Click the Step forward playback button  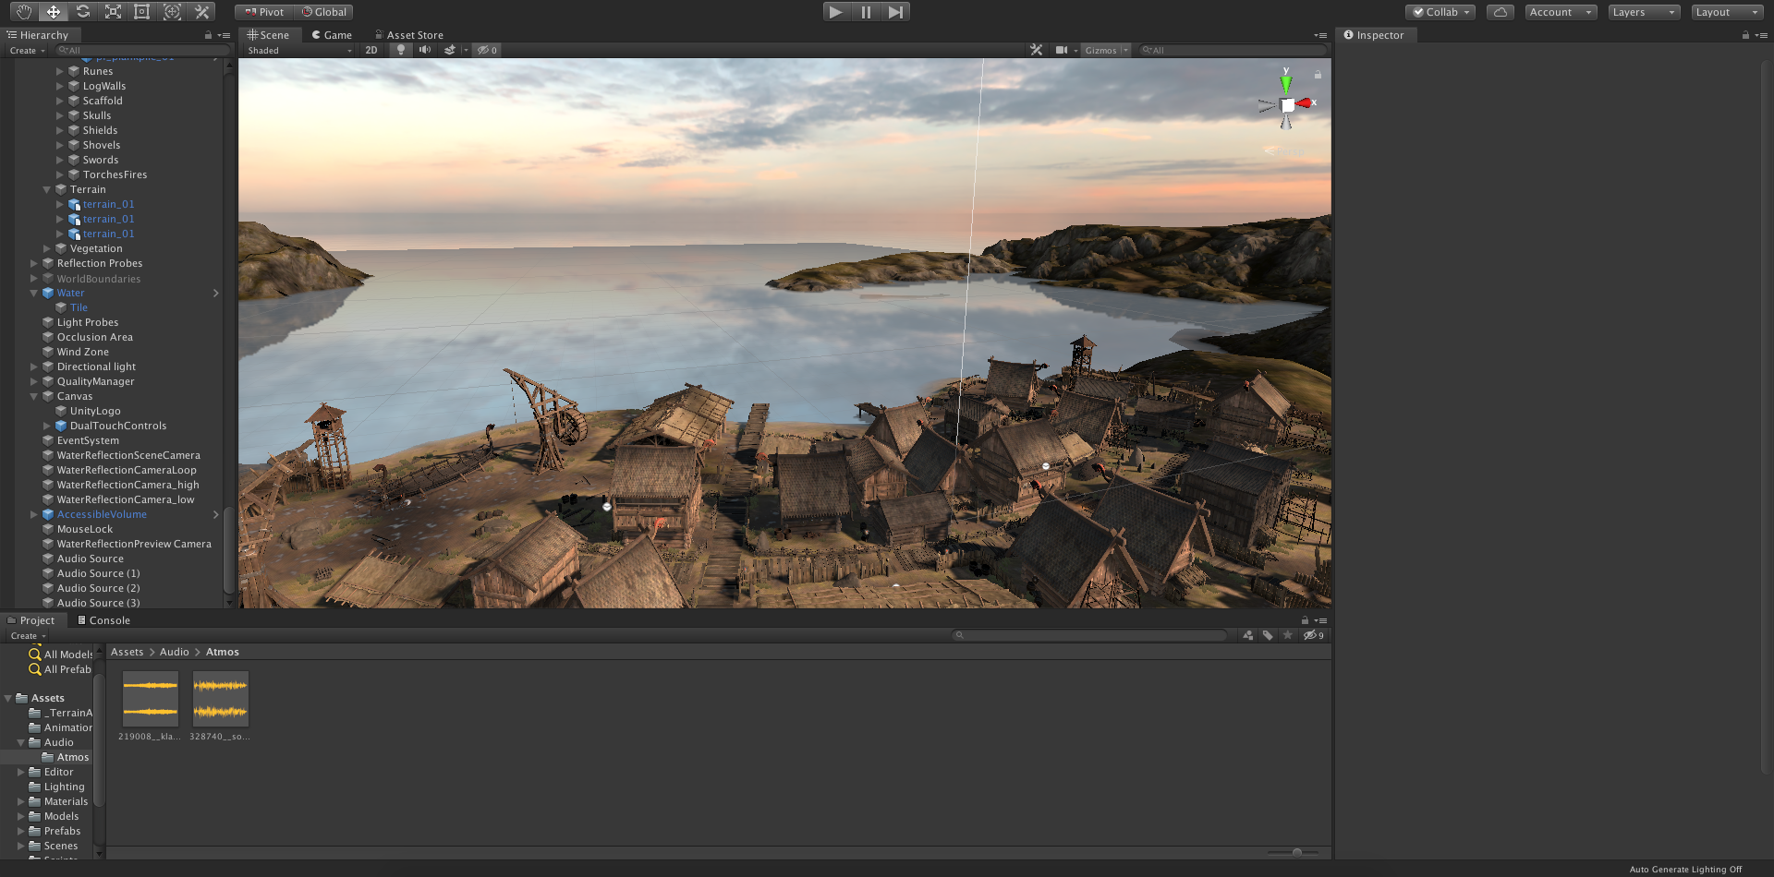pyautogui.click(x=894, y=12)
